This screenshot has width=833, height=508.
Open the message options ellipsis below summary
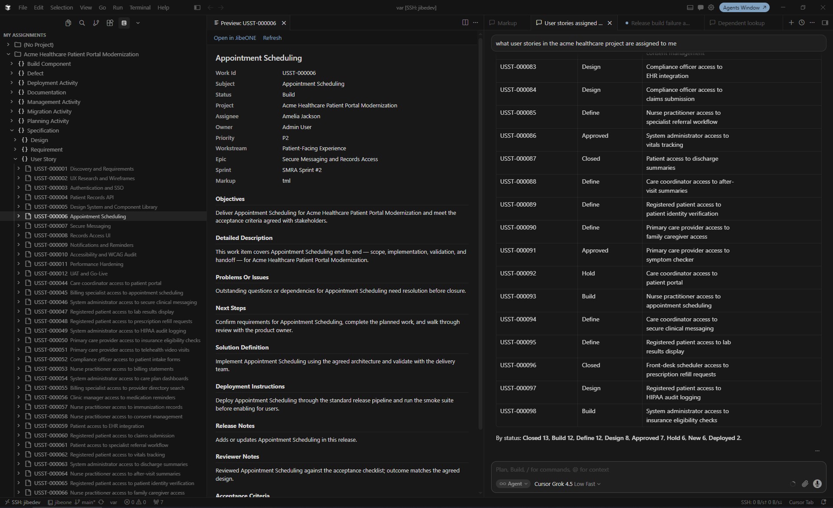tap(817, 451)
